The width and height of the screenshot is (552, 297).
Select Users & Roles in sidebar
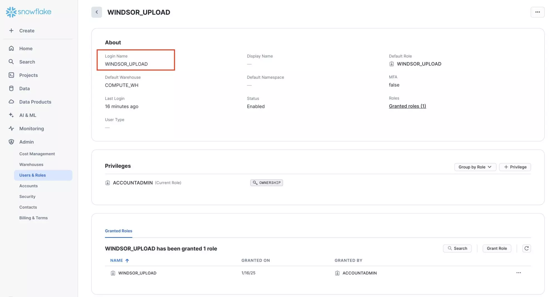tap(43, 175)
